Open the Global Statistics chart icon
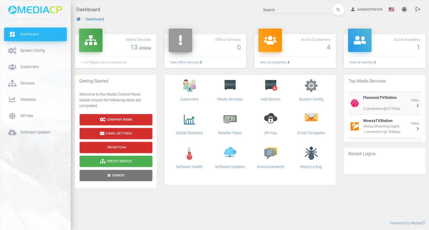The width and height of the screenshot is (429, 230). (189, 119)
